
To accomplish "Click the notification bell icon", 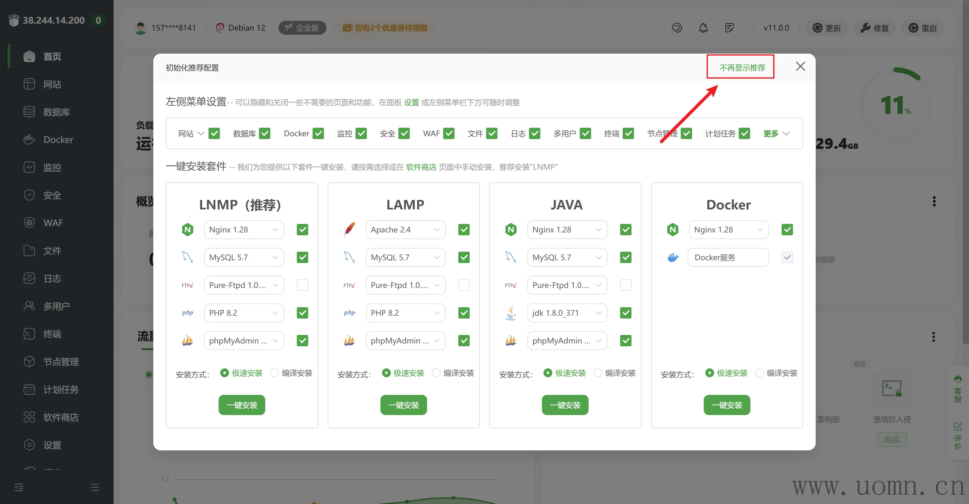I will coord(703,28).
